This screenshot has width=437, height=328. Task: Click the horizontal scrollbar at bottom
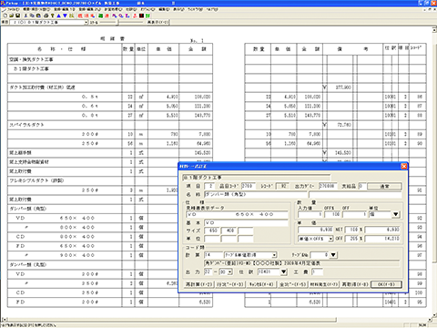tap(171, 320)
